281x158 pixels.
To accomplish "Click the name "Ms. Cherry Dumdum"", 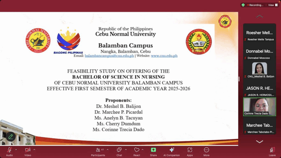I will 119,124.
